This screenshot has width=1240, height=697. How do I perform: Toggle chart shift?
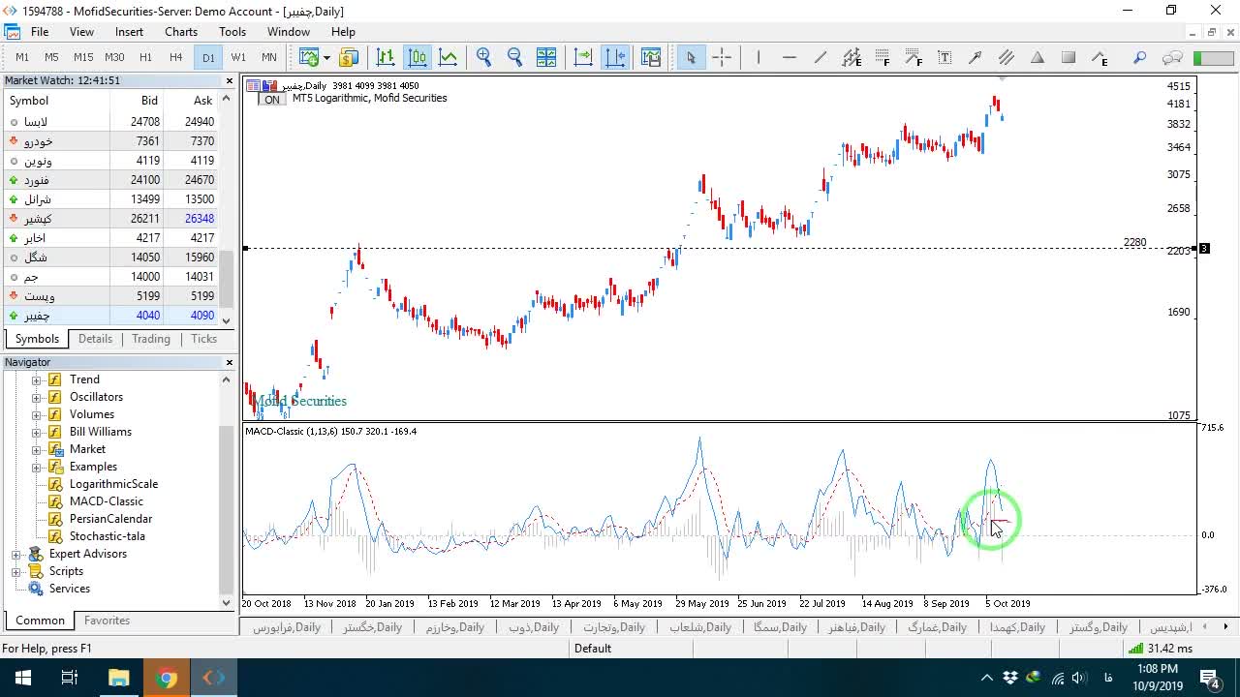(x=615, y=57)
